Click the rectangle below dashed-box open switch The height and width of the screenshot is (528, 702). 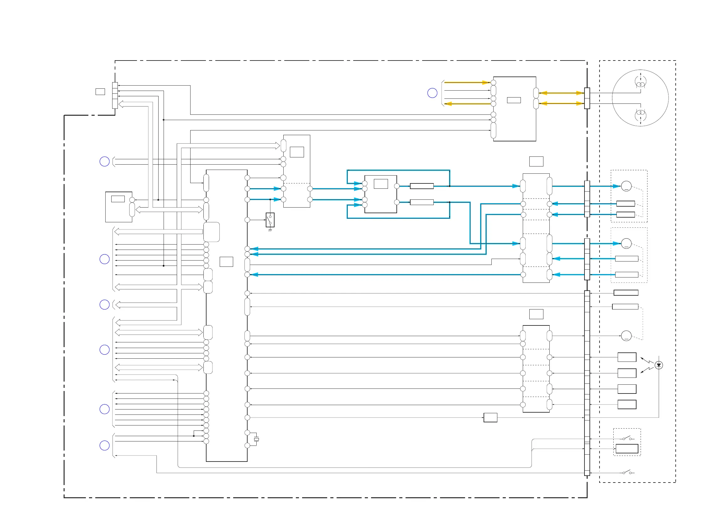coord(627,449)
